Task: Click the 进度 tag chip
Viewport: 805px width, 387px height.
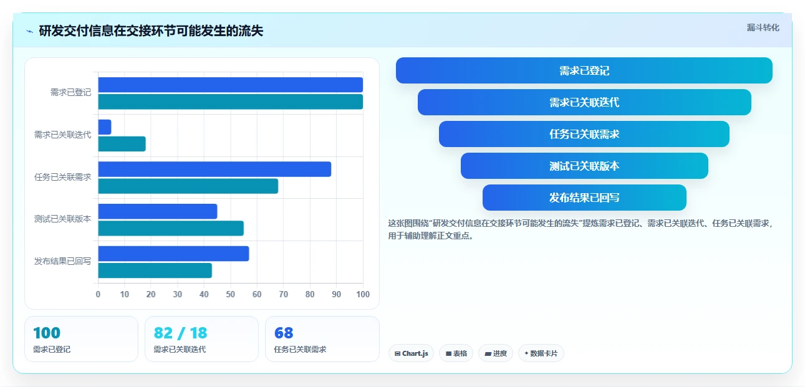Action: 495,353
